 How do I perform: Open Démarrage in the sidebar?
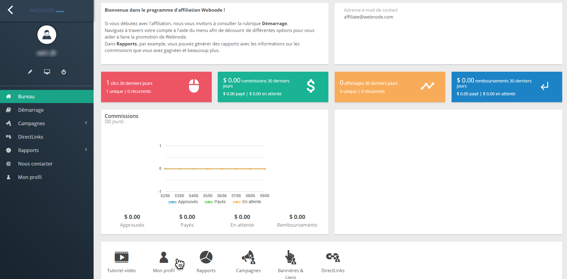point(31,110)
